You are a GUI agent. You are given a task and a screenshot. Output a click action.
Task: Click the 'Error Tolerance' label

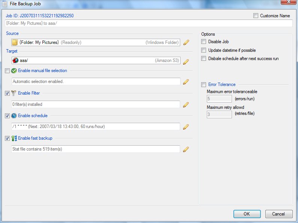[222, 84]
